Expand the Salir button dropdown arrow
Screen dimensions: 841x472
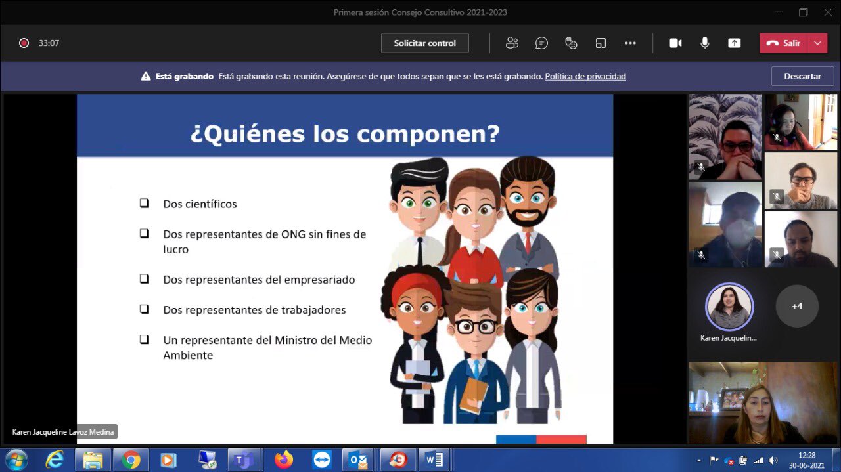817,42
